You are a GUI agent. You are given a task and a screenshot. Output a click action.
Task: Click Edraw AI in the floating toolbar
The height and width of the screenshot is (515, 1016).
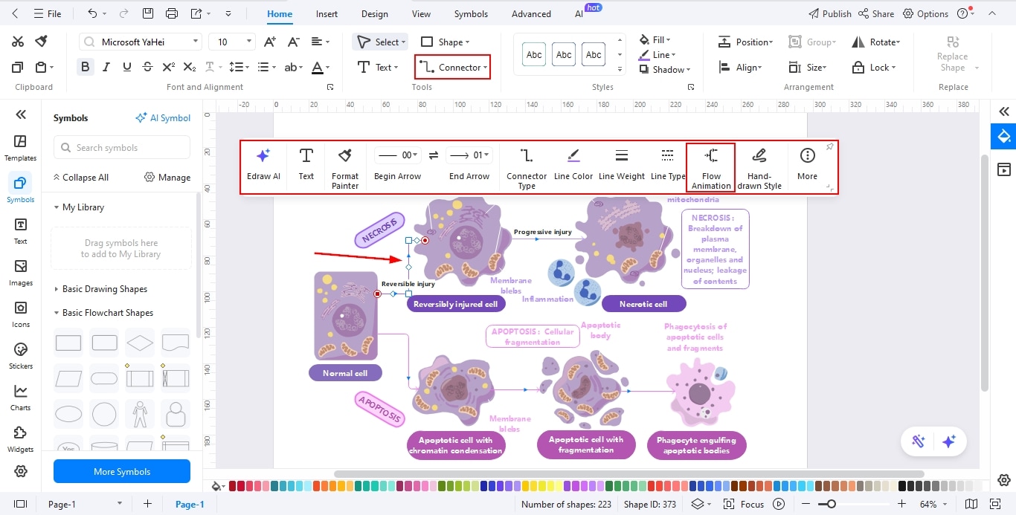263,164
